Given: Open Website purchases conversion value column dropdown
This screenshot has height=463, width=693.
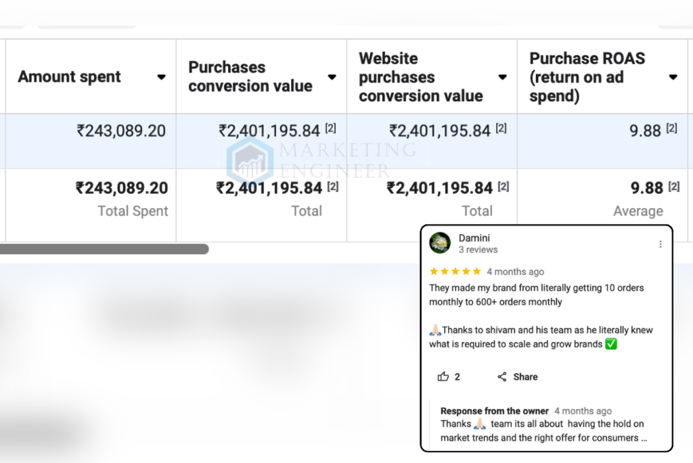Looking at the screenshot, I should tap(502, 77).
